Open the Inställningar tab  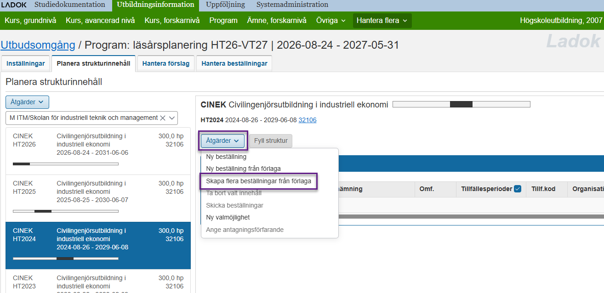coord(26,63)
